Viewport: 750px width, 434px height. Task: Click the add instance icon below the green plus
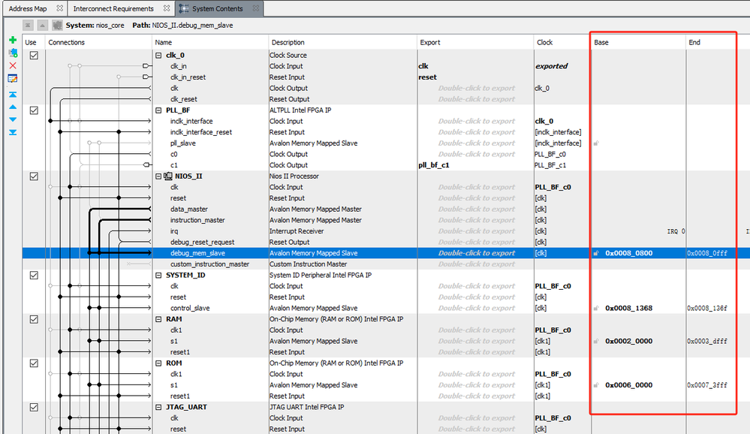13,53
